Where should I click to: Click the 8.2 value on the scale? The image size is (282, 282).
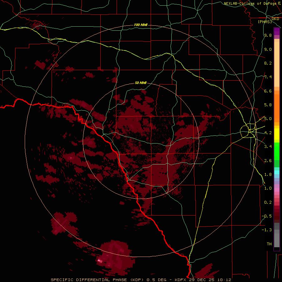click(x=268, y=63)
